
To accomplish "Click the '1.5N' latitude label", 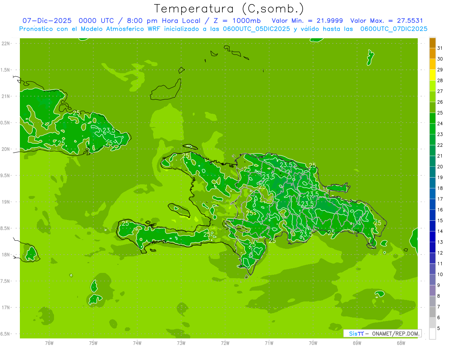I will 5,70.
